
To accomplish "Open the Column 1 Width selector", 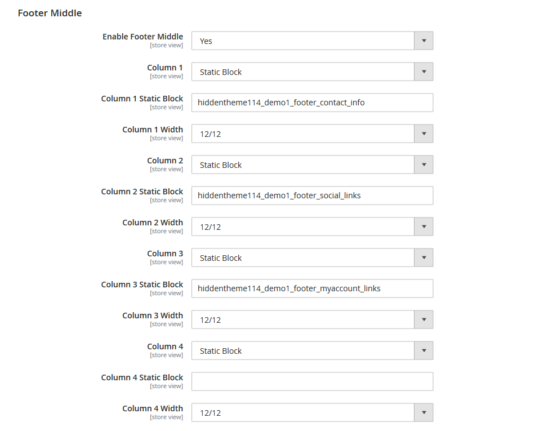I will (424, 134).
